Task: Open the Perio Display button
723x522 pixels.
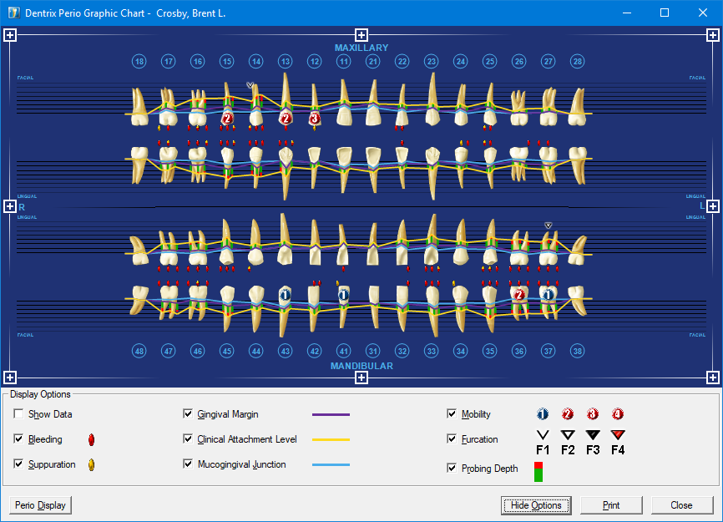Action: click(x=41, y=505)
